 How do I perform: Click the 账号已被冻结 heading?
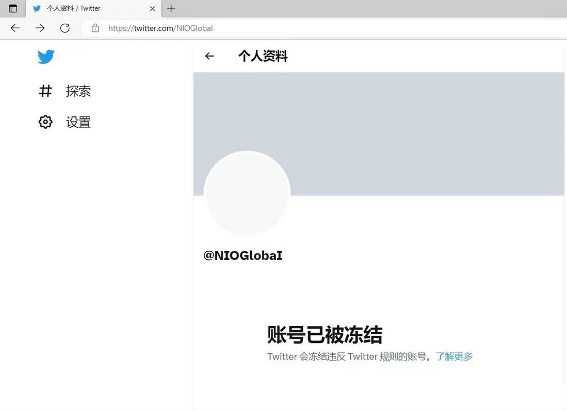325,334
